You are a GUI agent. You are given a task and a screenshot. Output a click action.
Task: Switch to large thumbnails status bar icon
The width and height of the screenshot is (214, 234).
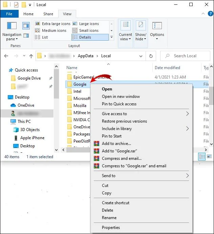click(209, 156)
